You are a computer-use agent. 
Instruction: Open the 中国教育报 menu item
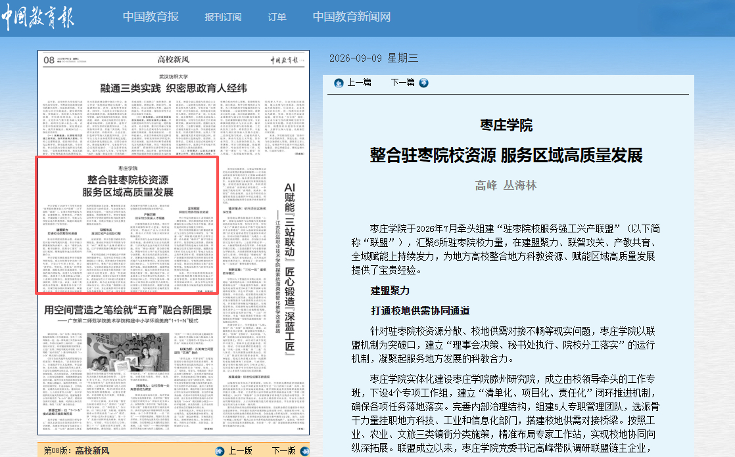click(151, 17)
